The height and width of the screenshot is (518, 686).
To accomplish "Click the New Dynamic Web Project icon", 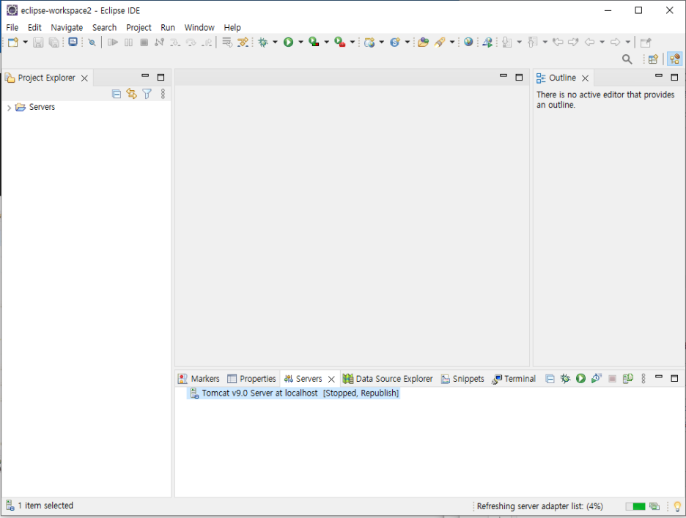I will (369, 42).
